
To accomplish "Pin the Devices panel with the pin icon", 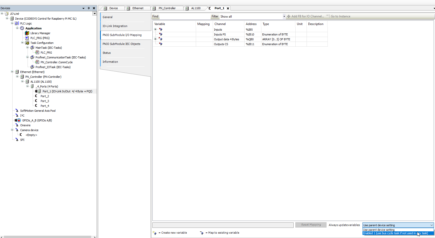I will click(88, 8).
